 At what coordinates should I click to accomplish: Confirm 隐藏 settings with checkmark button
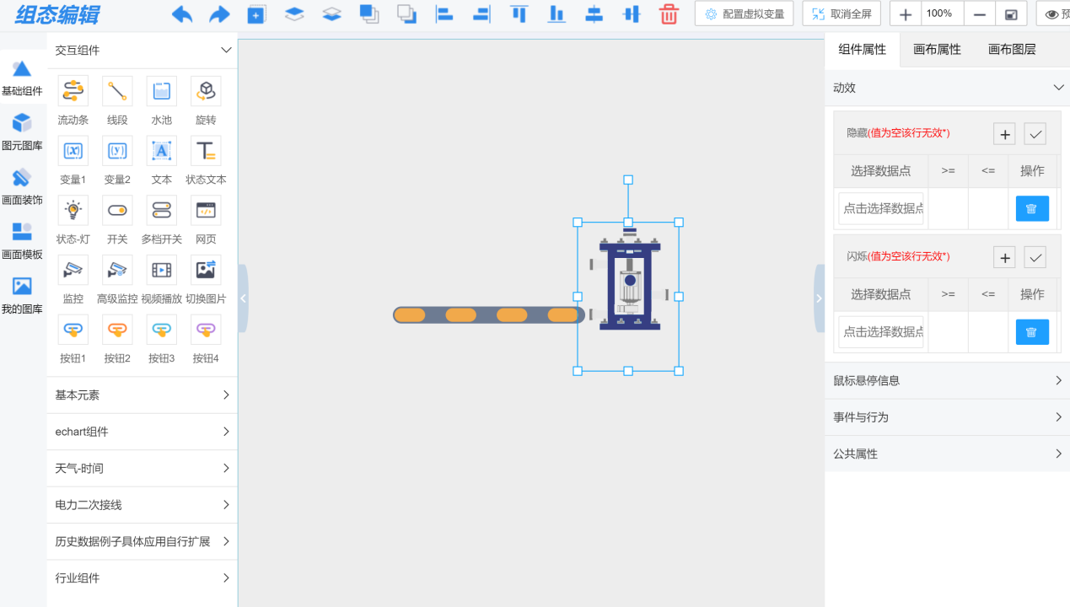click(1035, 134)
